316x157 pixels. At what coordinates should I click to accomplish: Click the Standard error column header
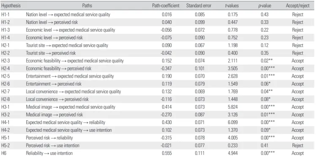pos(199,5)
